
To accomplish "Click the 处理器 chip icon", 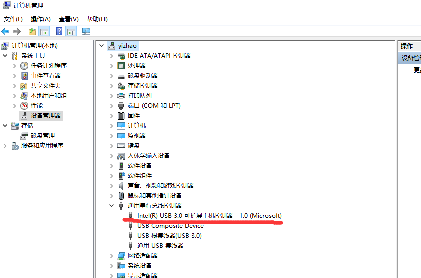I will (x=121, y=66).
